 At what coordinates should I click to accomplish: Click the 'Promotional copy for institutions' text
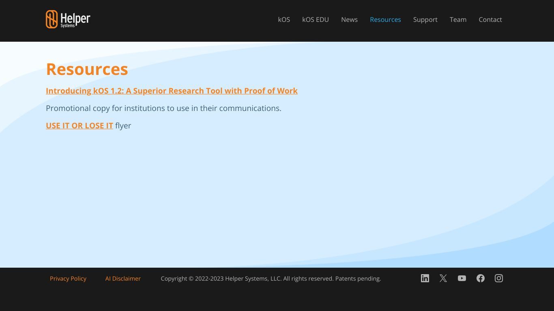(x=163, y=108)
